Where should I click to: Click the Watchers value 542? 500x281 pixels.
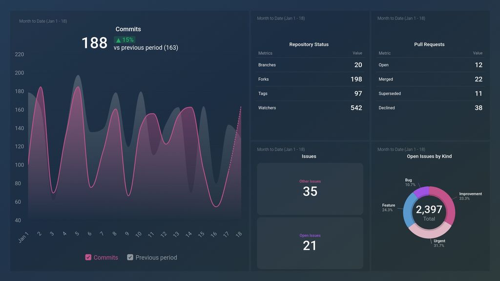(356, 108)
